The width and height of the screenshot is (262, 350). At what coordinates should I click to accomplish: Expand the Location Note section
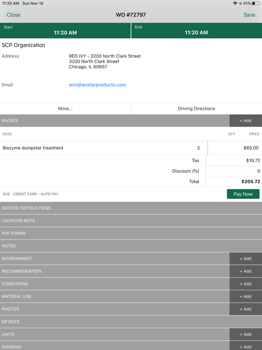[x=131, y=221]
